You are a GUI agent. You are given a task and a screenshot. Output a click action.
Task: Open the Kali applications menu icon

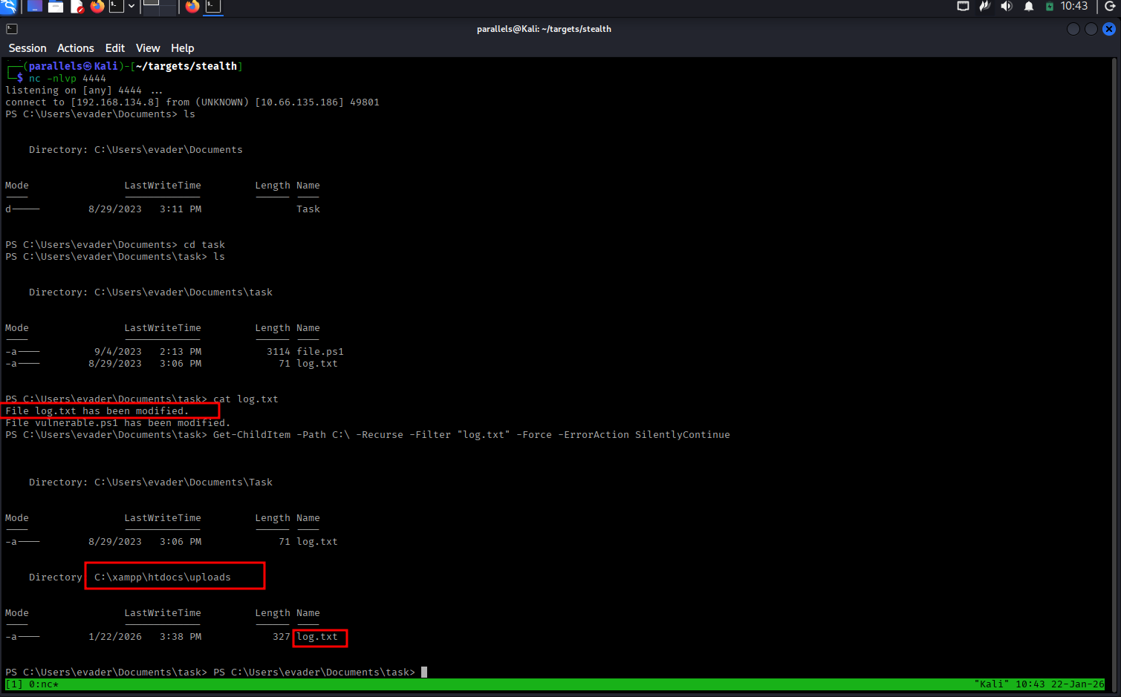8,7
